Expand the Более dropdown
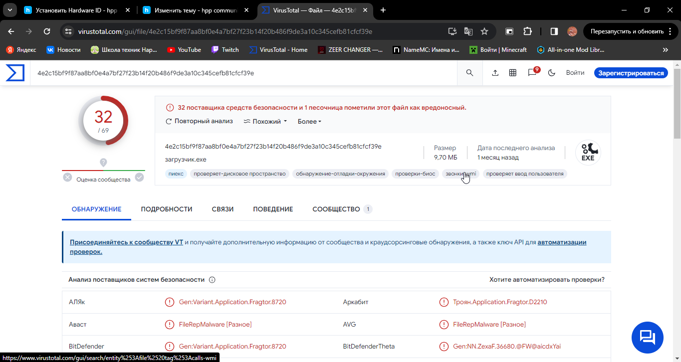Viewport: 681px width, 362px height. (309, 121)
